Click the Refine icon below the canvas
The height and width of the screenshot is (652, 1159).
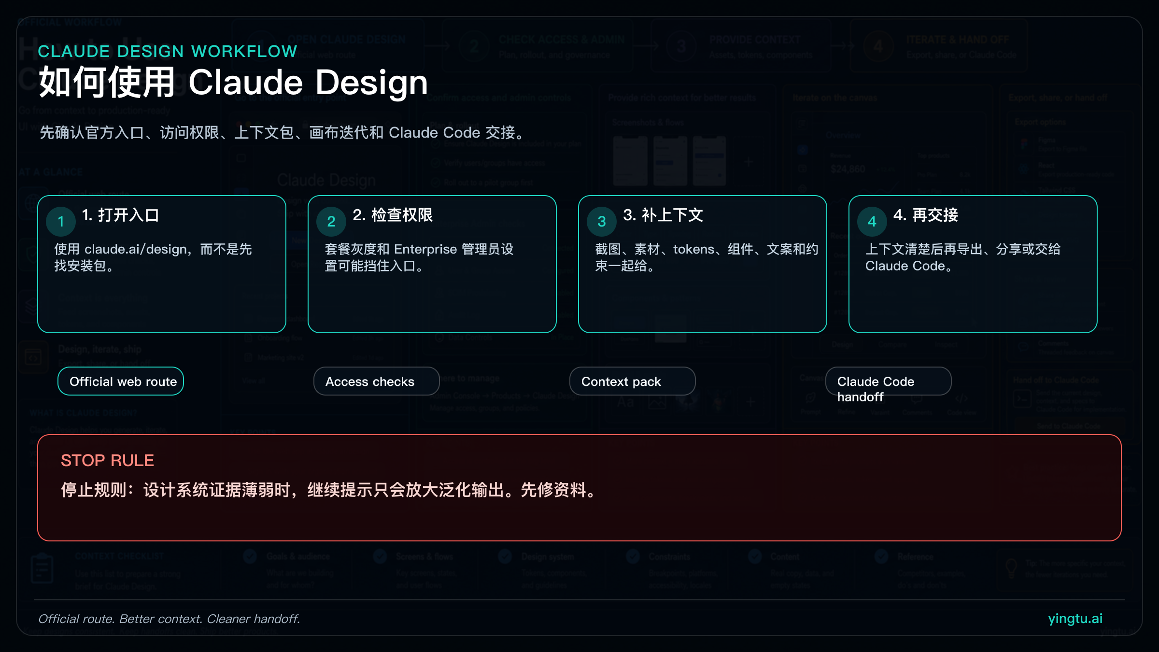846,398
